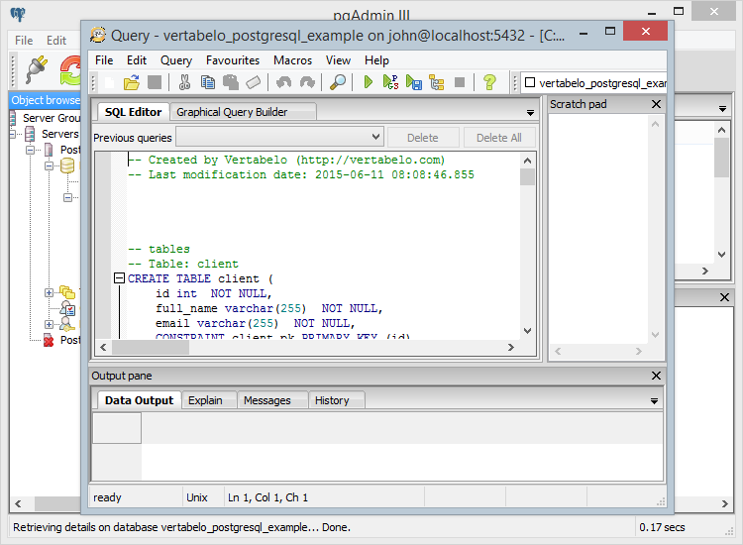Open Help via the question mark icon
Image resolution: width=743 pixels, height=545 pixels.
488,82
